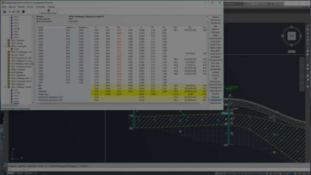Select the Общие tab in the right list
The height and width of the screenshot is (175, 311).
[215, 17]
